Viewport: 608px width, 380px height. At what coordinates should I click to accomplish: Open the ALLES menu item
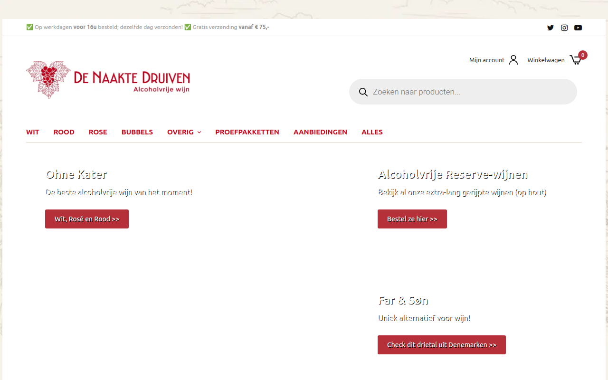[372, 132]
